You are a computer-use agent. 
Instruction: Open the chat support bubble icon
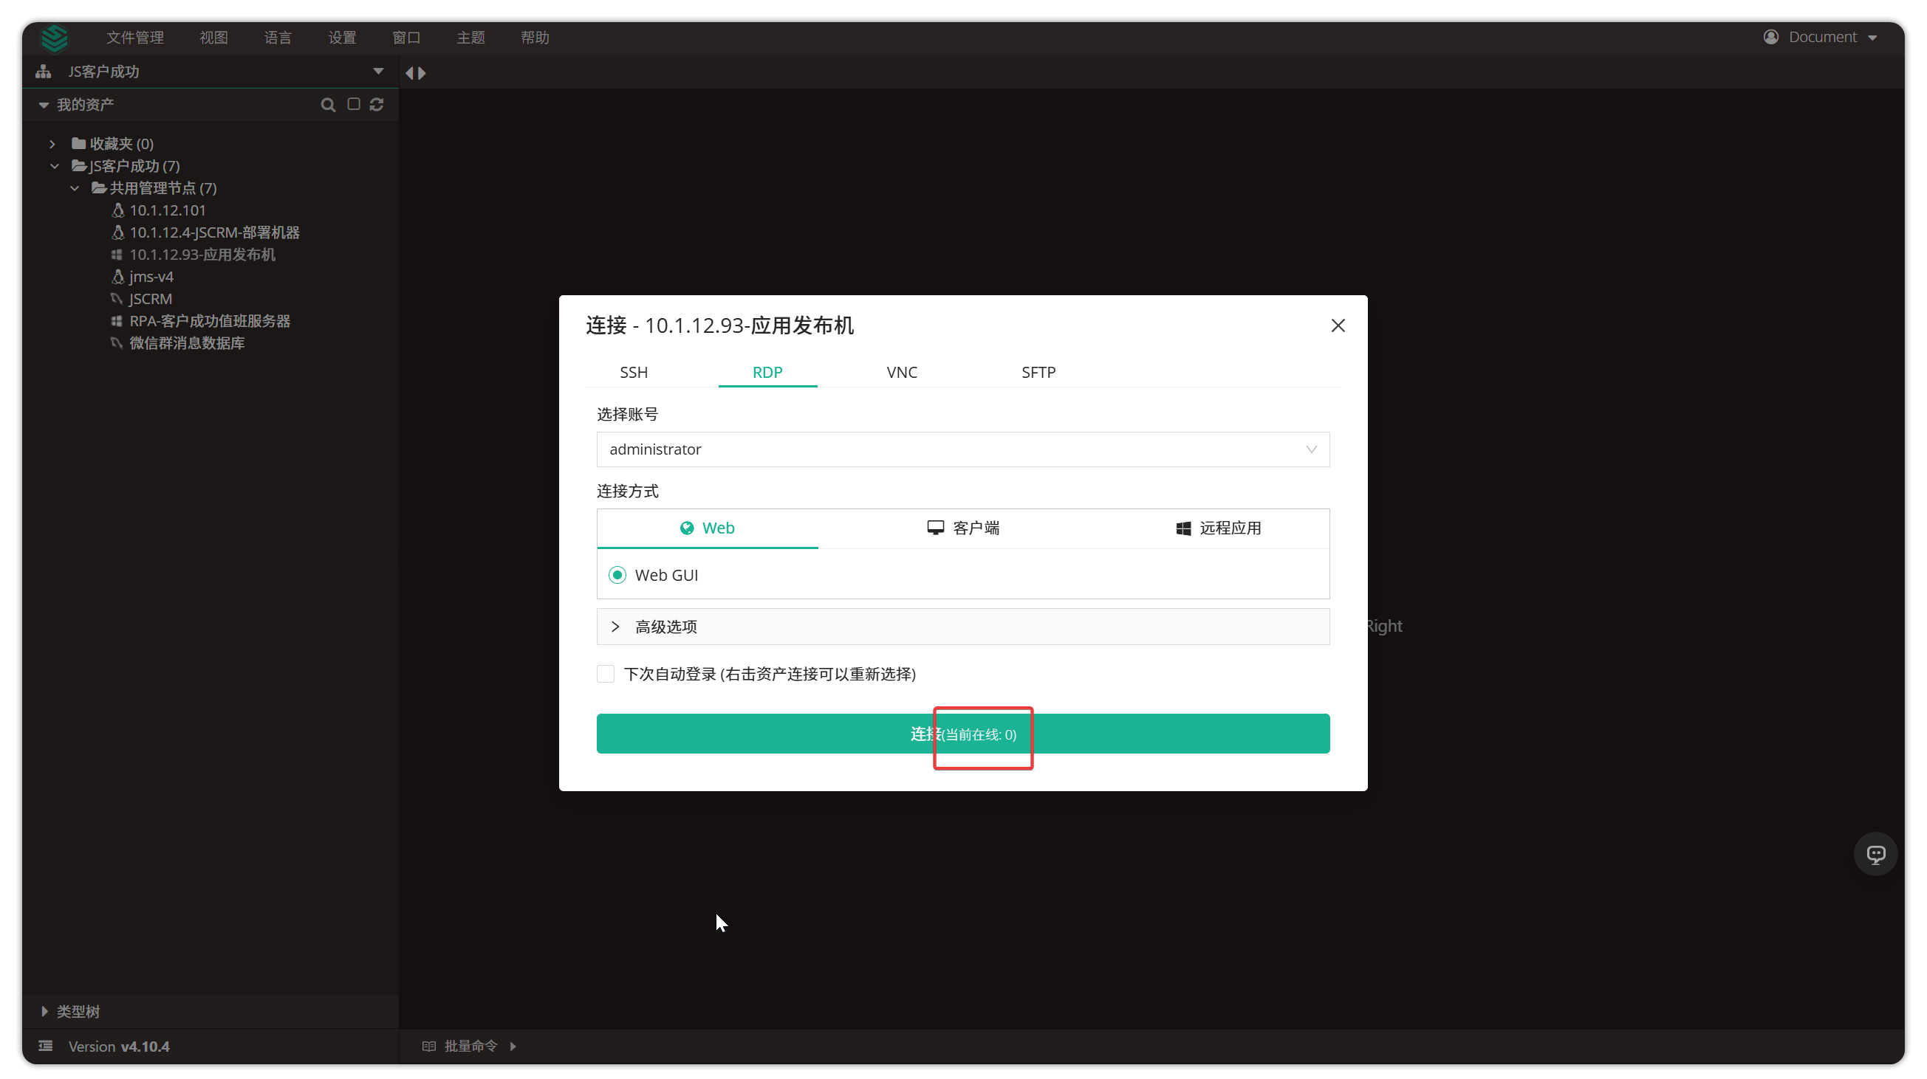(x=1875, y=853)
